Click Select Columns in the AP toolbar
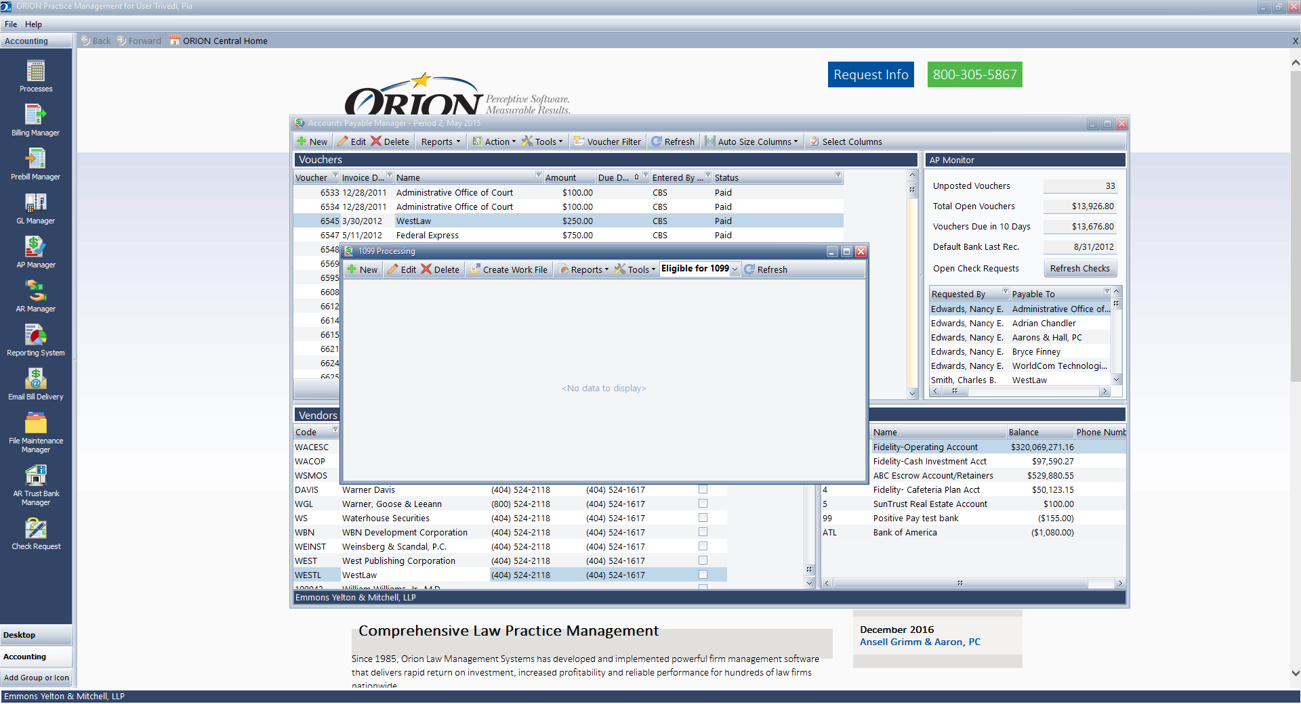Screen dimensions: 1301x704 [x=845, y=141]
